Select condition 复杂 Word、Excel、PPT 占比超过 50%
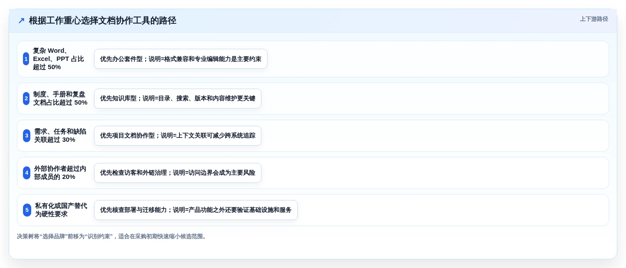This screenshot has height=268, width=626. pos(59,59)
